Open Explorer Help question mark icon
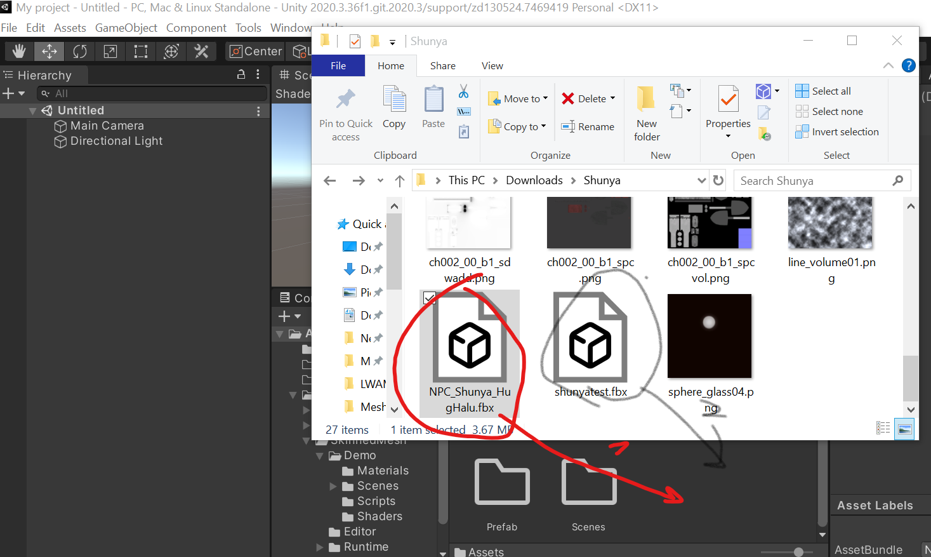 point(909,65)
